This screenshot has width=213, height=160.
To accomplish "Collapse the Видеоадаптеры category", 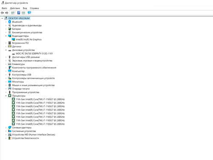I will tap(6, 36).
